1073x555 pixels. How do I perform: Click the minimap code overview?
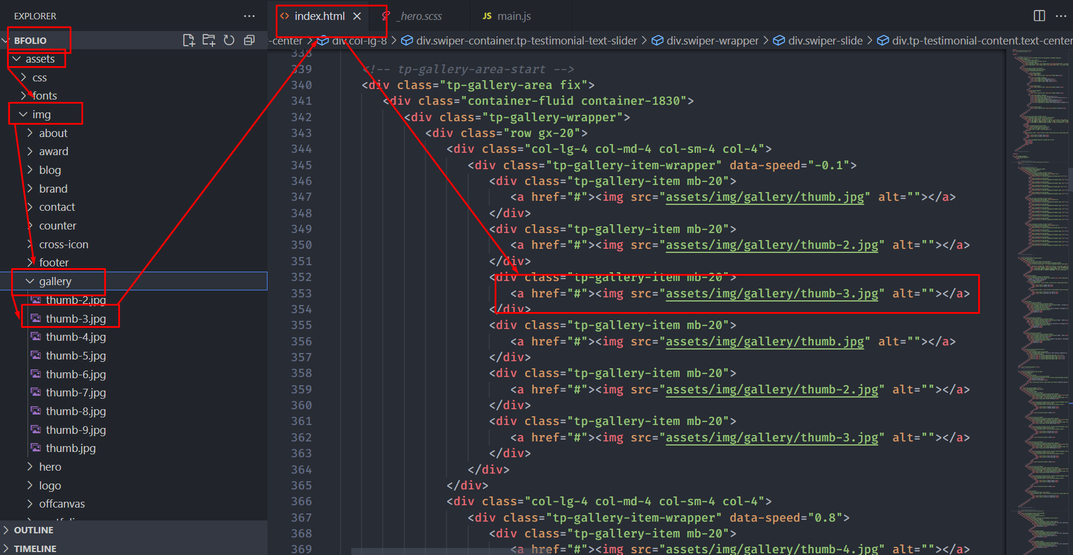pyautogui.click(x=1039, y=234)
